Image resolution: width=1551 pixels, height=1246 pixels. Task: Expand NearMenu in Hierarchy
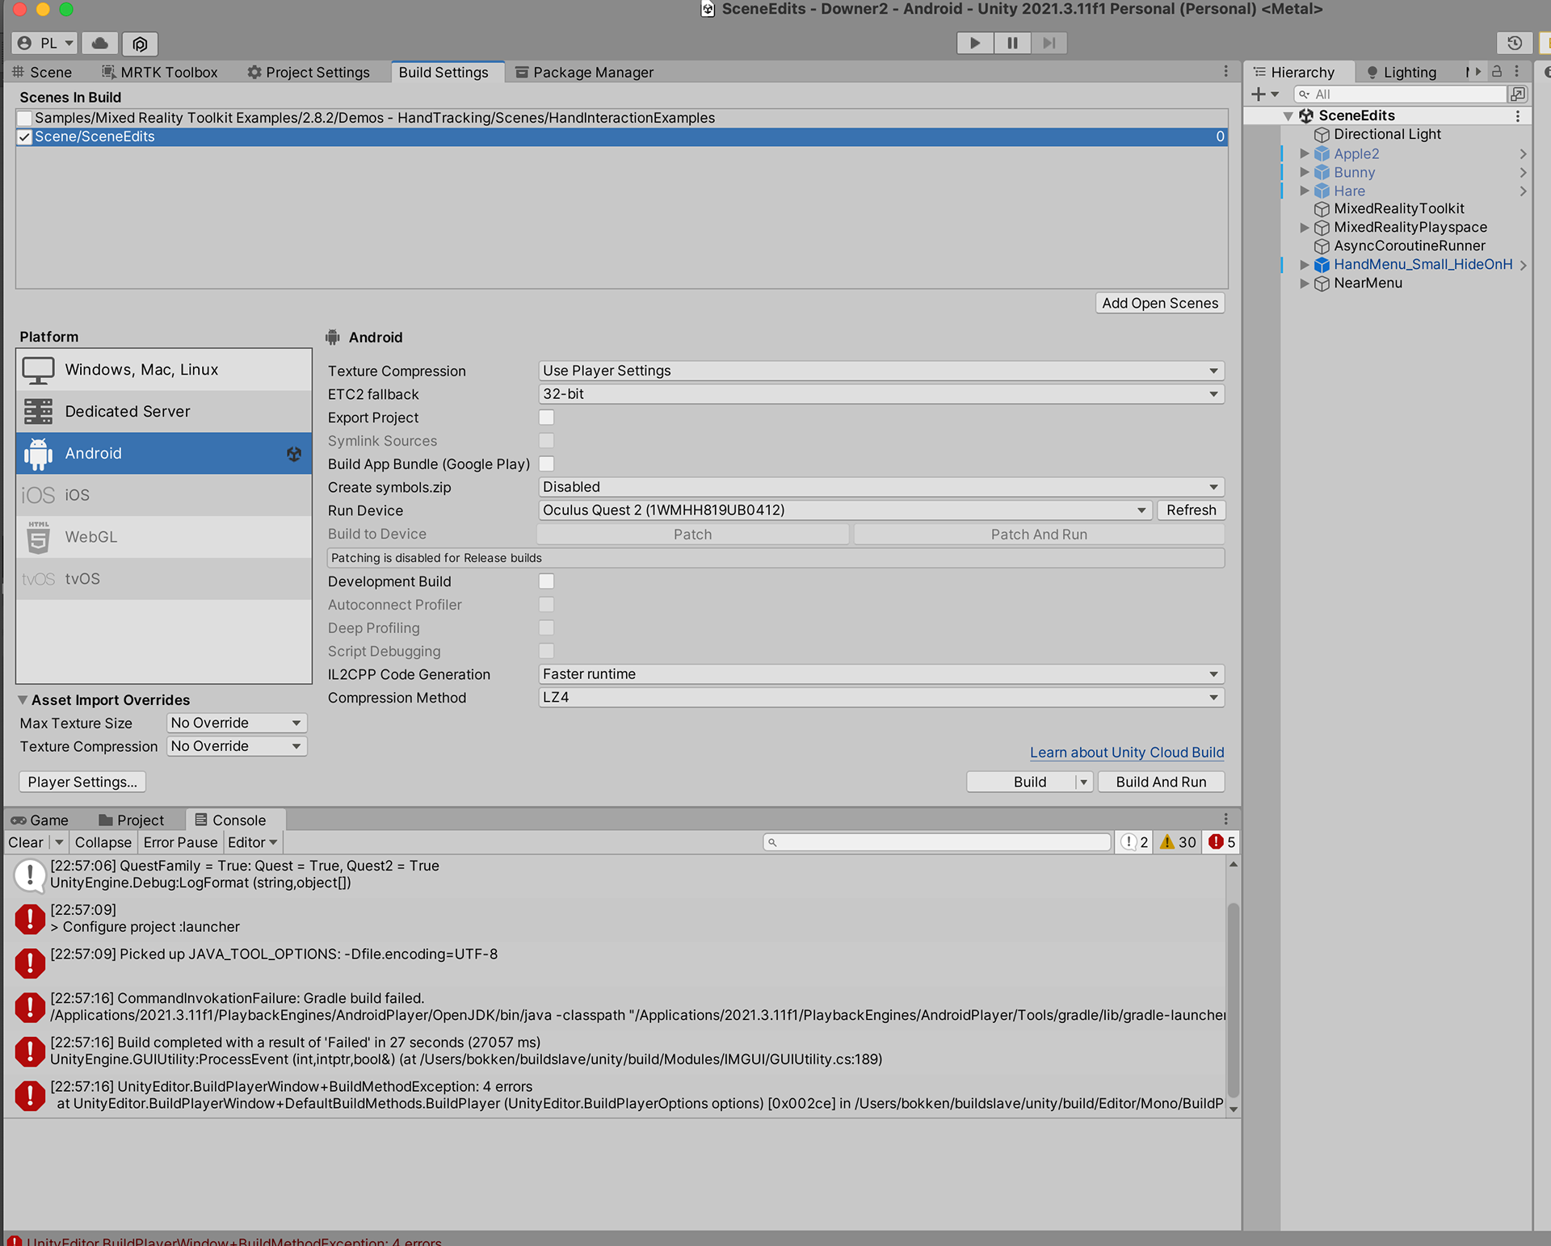(x=1304, y=283)
